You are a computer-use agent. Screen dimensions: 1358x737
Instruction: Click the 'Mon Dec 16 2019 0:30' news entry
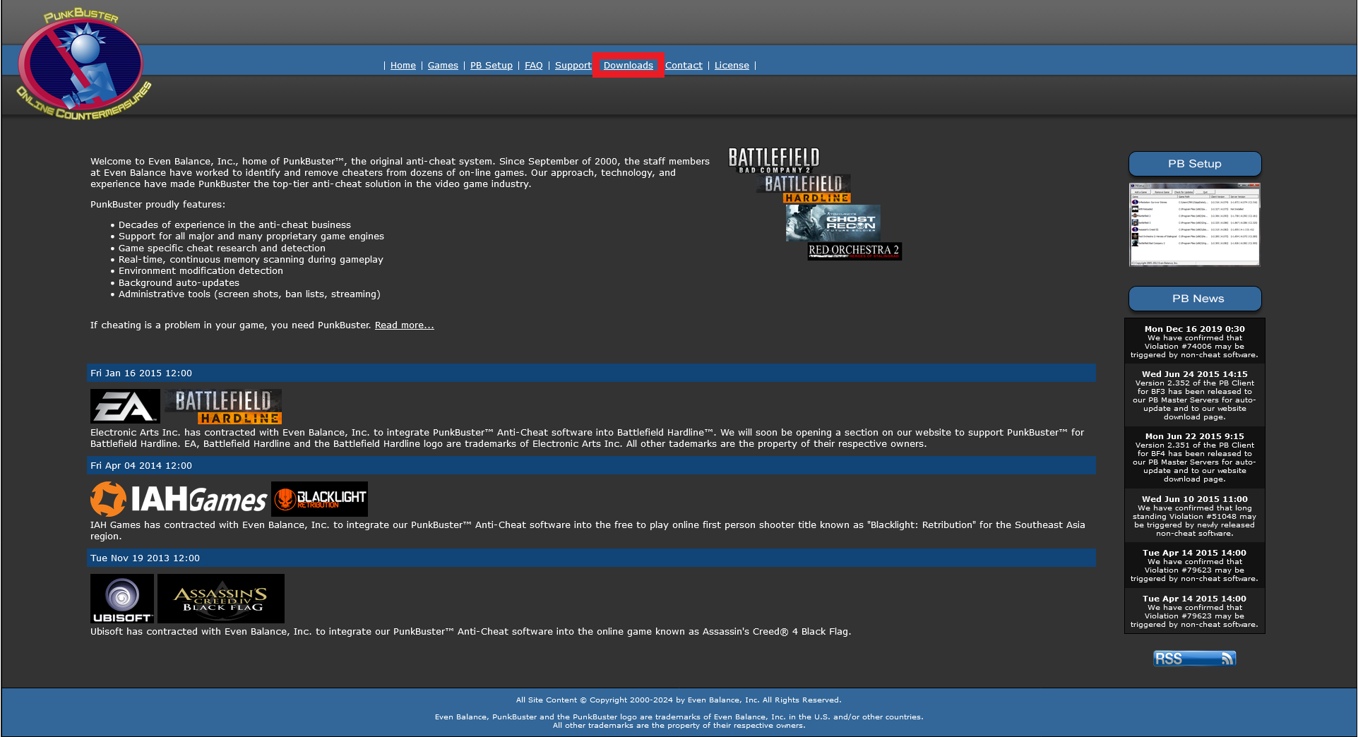(1195, 342)
